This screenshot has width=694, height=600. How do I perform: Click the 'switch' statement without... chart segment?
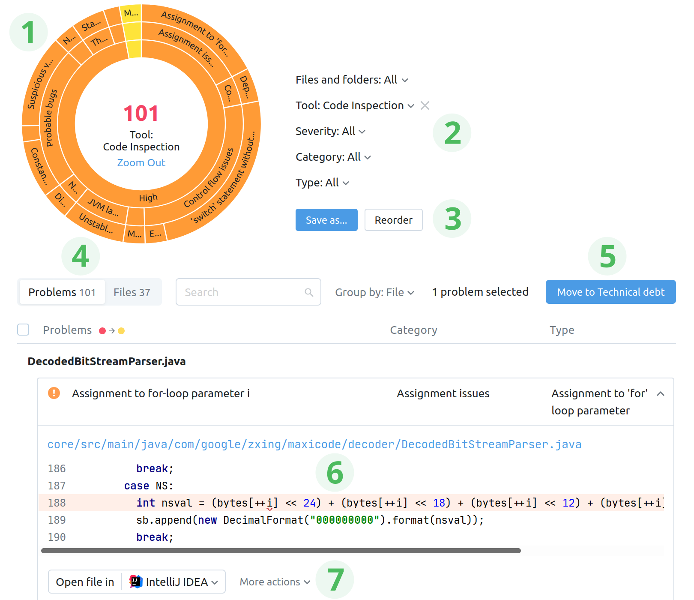pos(223,178)
